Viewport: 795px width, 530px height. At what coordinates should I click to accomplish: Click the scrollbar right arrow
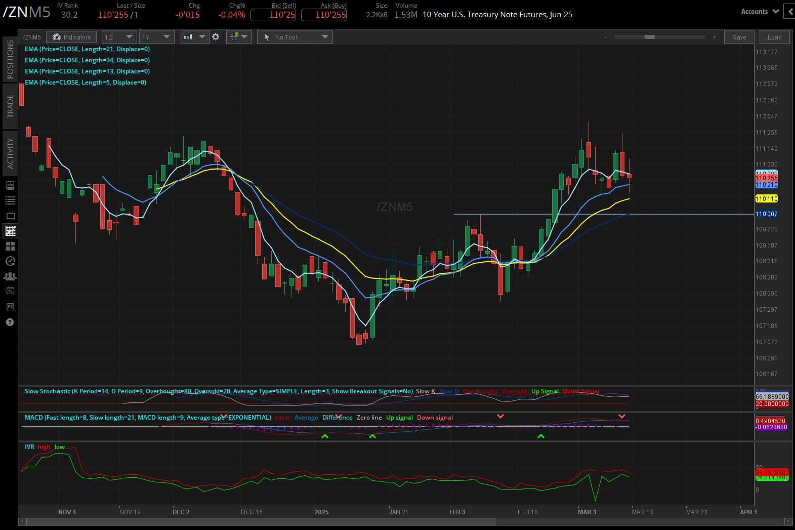pos(787,521)
